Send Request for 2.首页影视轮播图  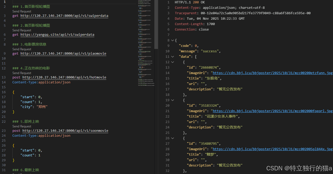(x=22, y=30)
